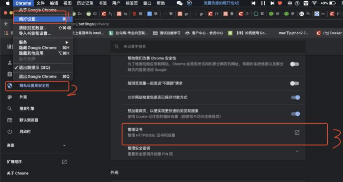Viewport: 343px width, 182px height.
Task: Click the browser back arrow
Action: (x=6, y=24)
